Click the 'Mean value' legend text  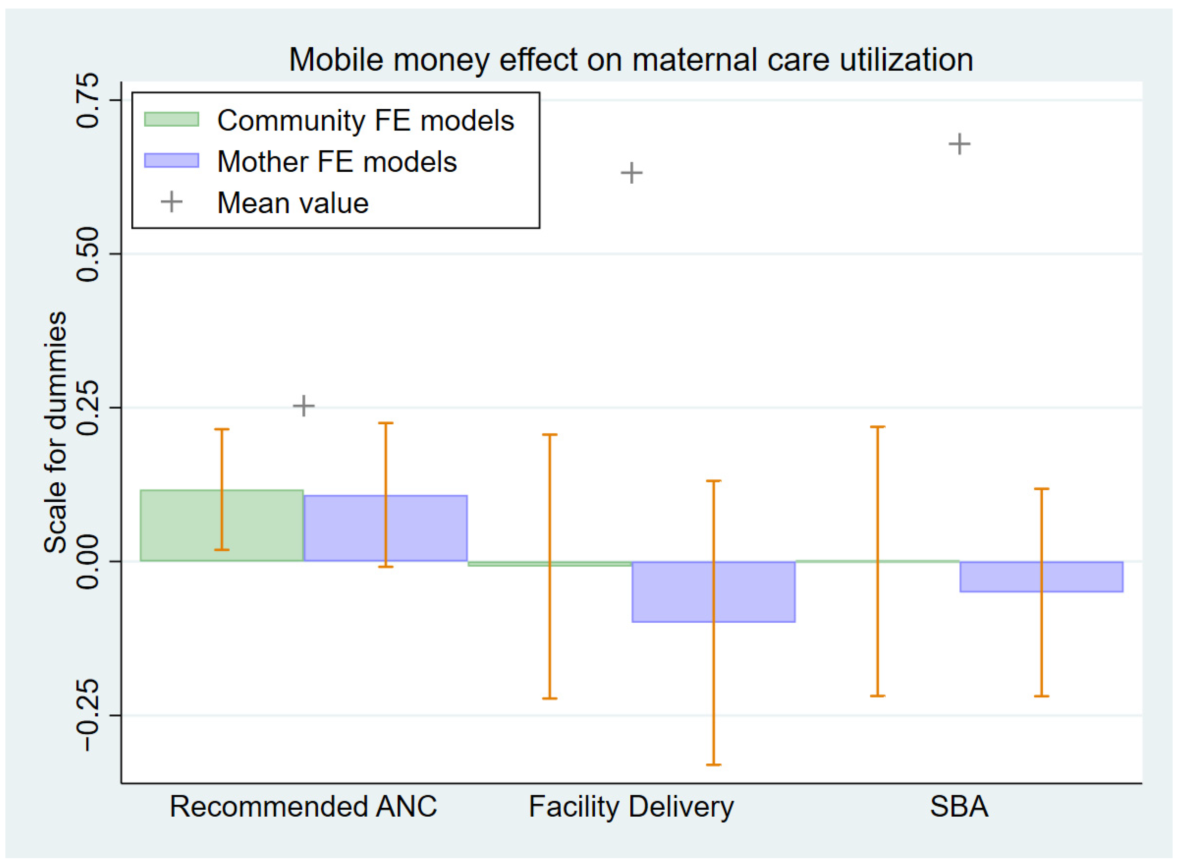click(x=293, y=203)
